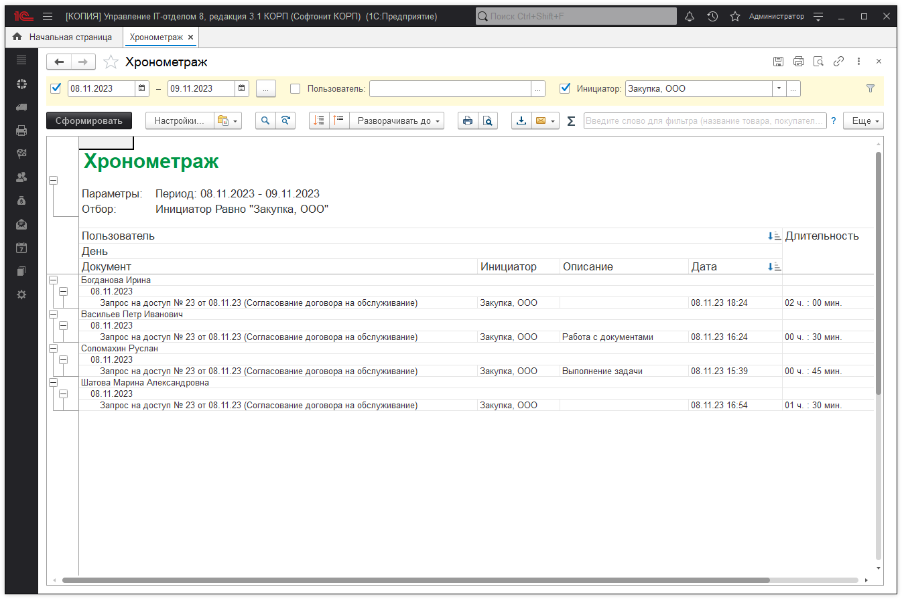Image resolution: width=902 pixels, height=599 pixels.
Task: Click the find magnifier icon in toolbar
Action: coord(265,121)
